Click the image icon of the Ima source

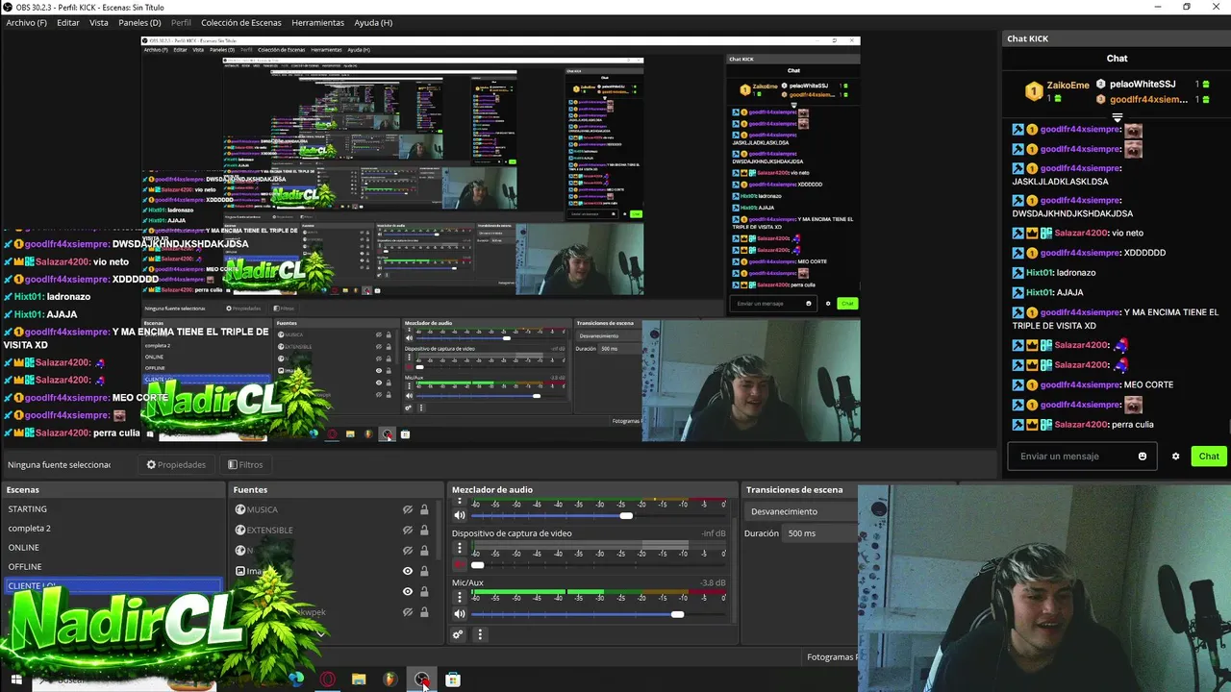(x=240, y=571)
